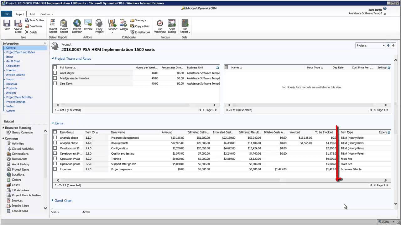Click the Assign icon
Screen dimensions: 401x225
point(124,25)
